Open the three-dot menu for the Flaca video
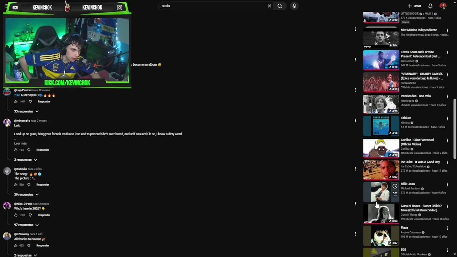457x257 pixels. [447, 228]
